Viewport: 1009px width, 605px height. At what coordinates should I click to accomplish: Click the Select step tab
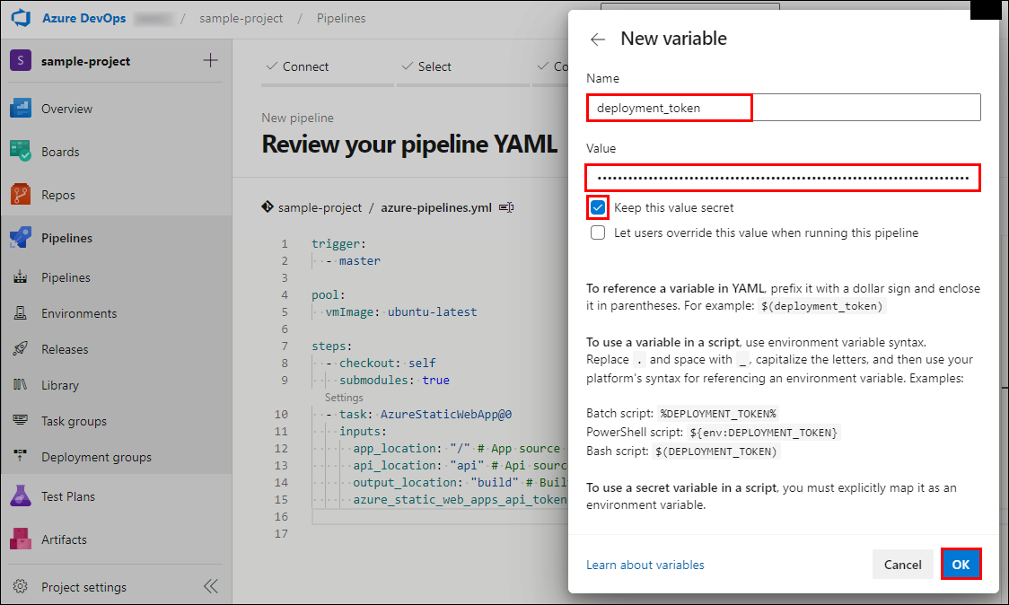(426, 66)
